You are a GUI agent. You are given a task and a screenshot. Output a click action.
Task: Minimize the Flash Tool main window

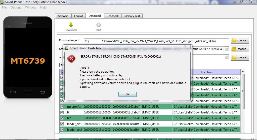pos(235,2)
